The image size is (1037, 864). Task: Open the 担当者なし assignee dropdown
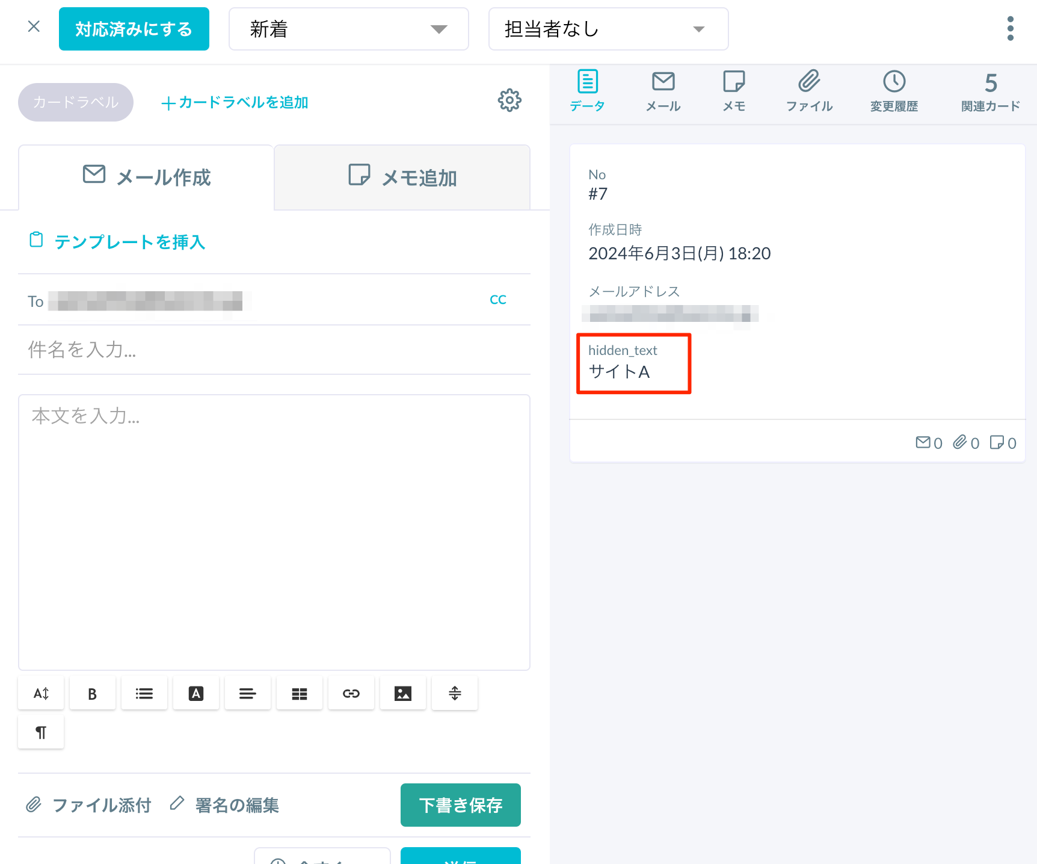coord(609,29)
